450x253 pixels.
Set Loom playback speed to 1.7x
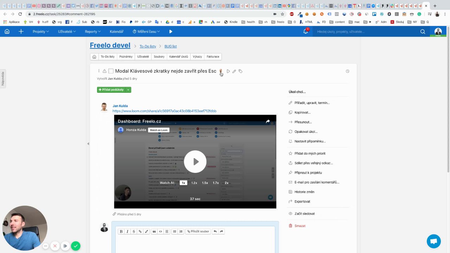tap(216, 183)
